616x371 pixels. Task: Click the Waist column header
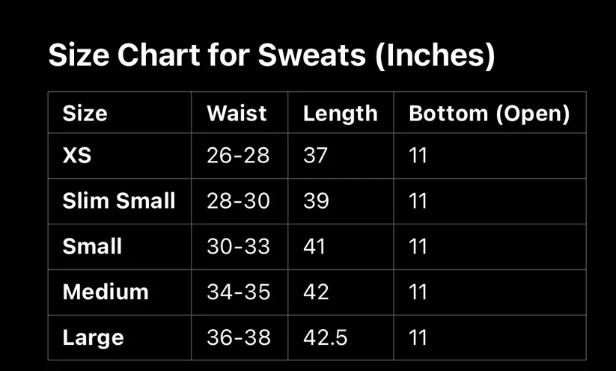coord(237,113)
